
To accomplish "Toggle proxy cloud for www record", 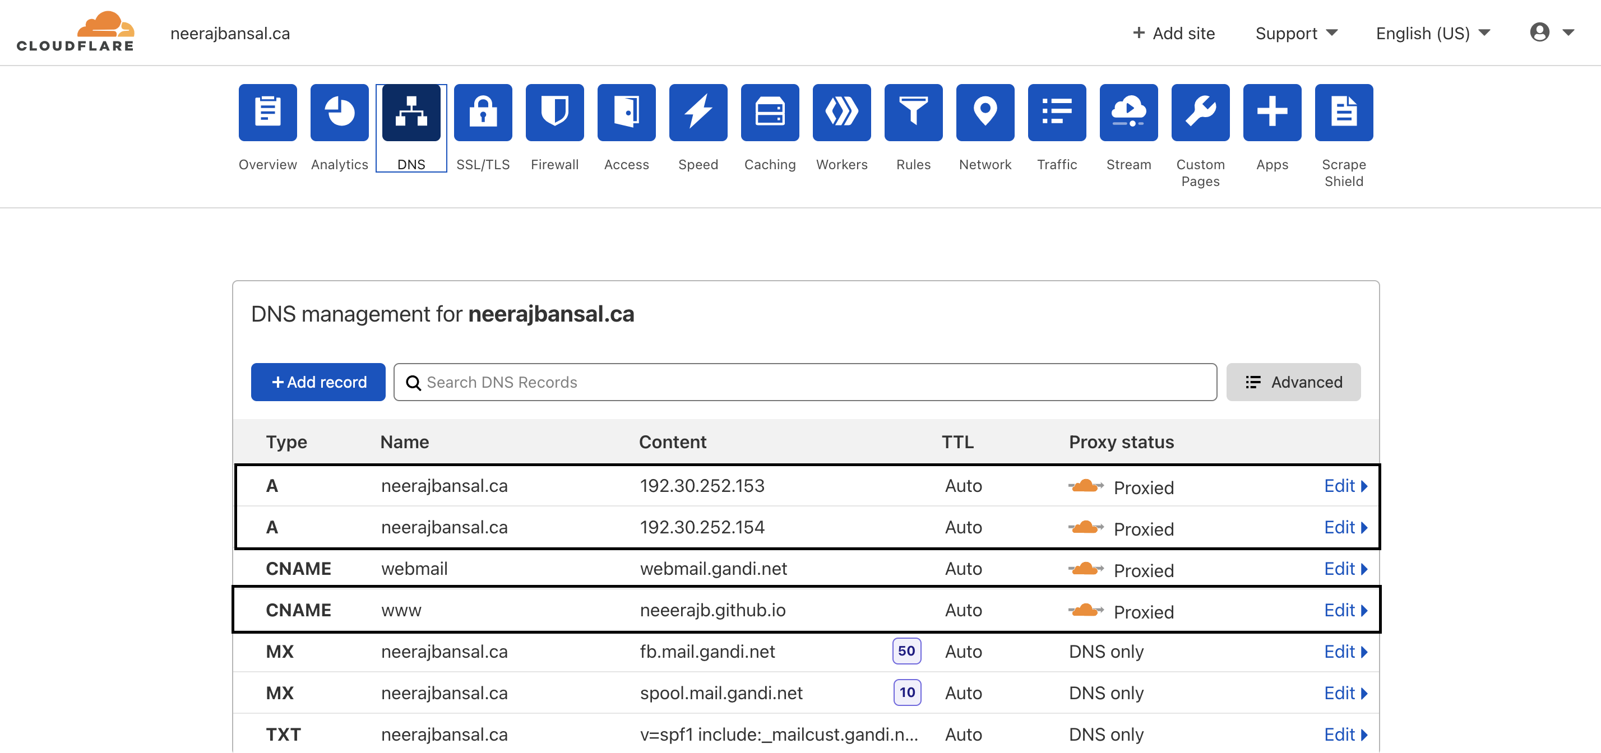I will [1085, 610].
